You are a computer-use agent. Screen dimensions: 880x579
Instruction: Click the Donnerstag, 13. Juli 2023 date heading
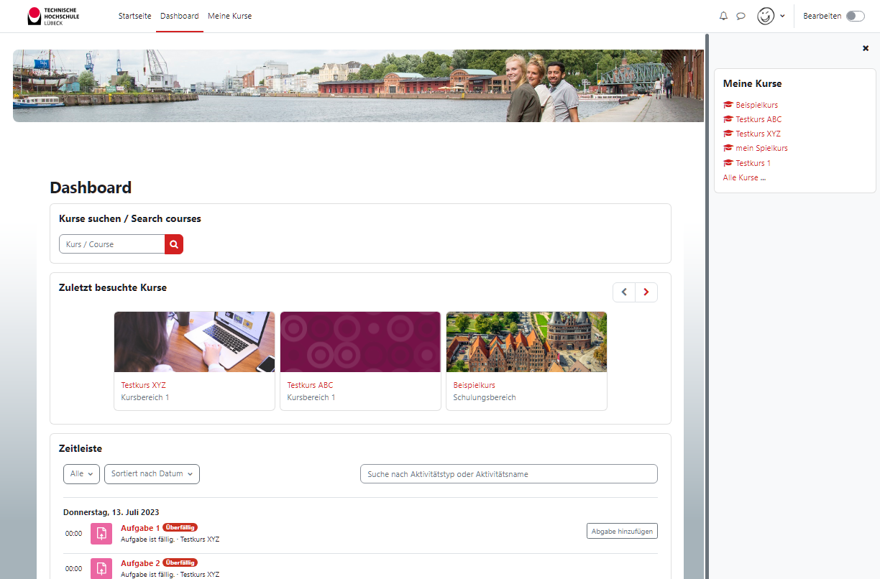click(x=111, y=512)
